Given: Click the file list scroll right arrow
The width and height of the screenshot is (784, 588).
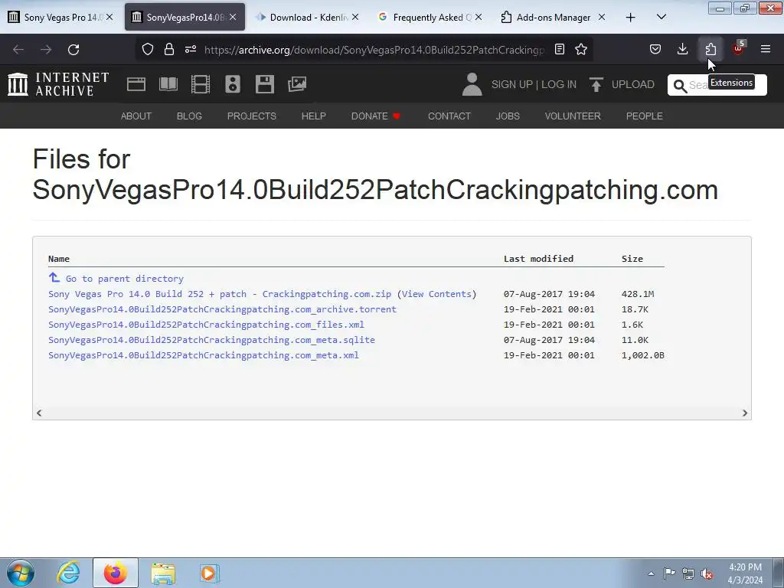Looking at the screenshot, I should coord(744,413).
